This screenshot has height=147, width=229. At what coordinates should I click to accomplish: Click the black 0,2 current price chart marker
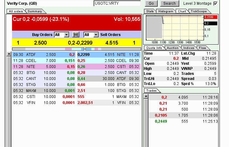pyautogui.click(x=211, y=23)
